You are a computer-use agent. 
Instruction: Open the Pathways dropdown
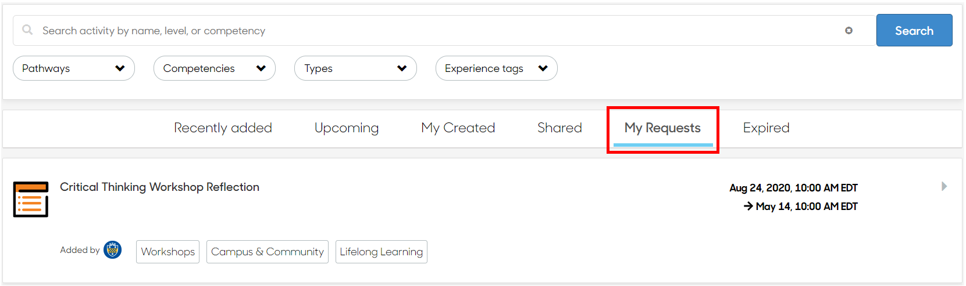(x=74, y=68)
